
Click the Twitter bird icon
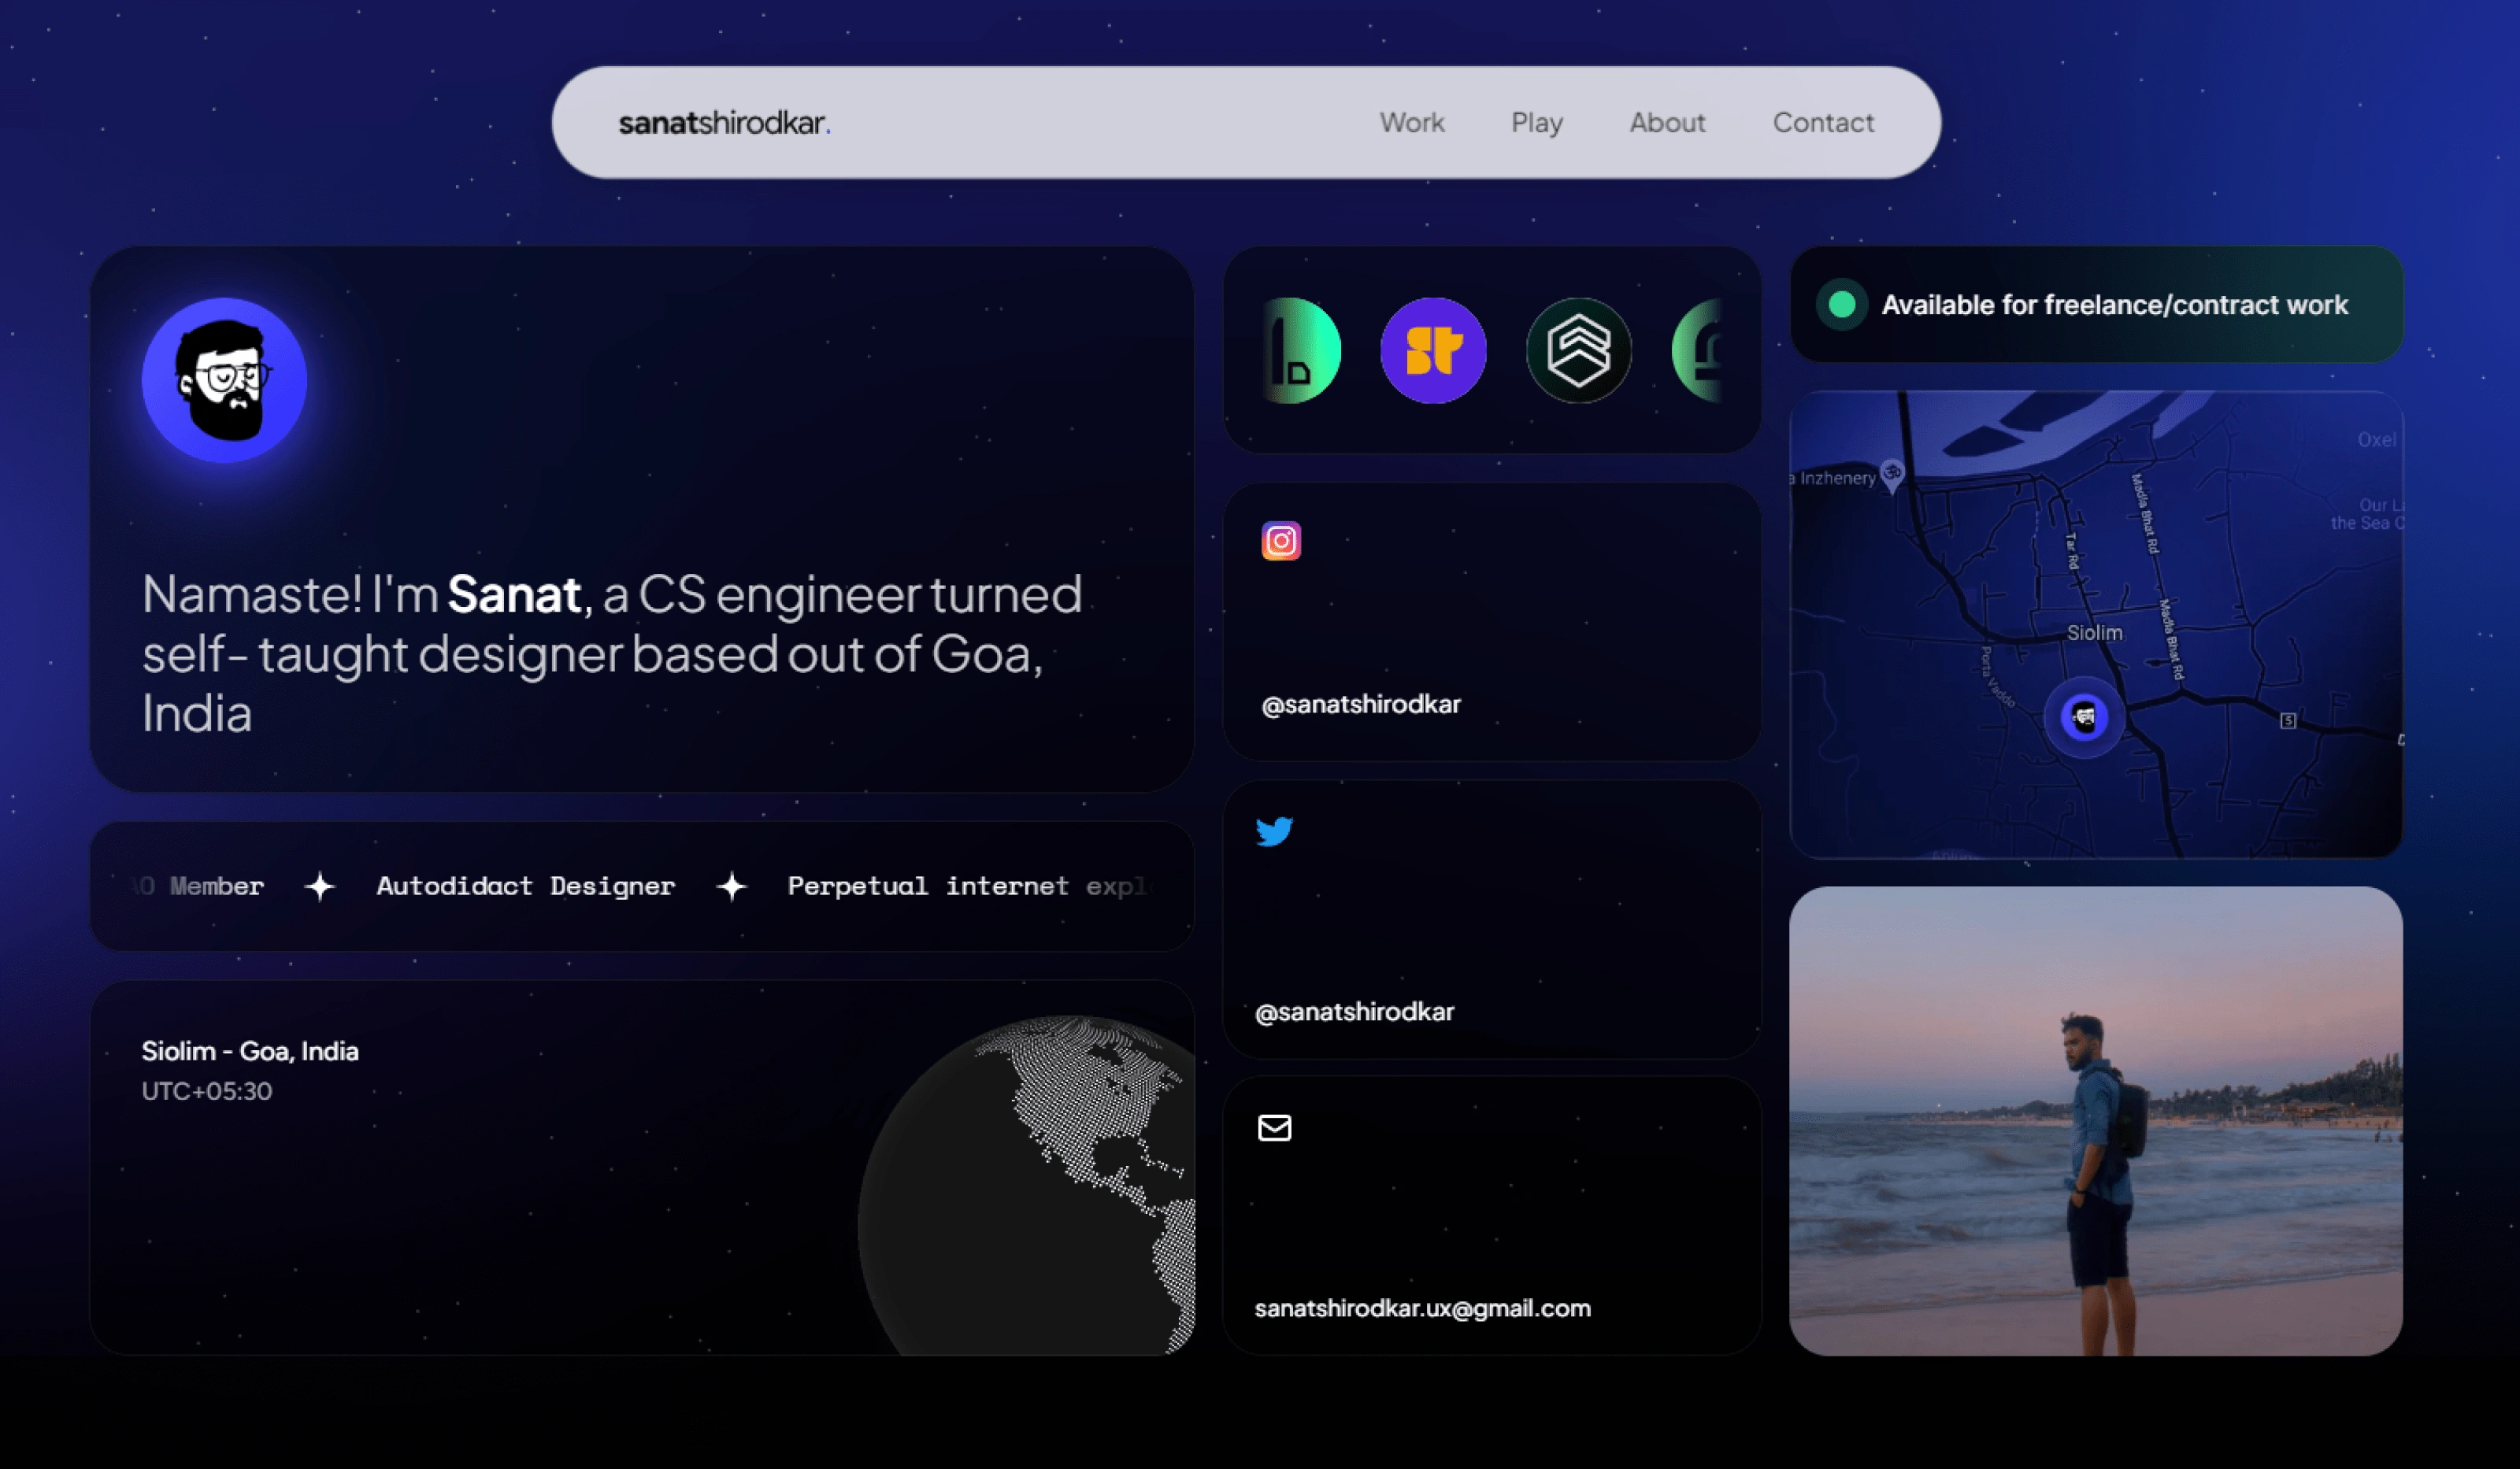pyautogui.click(x=1275, y=831)
